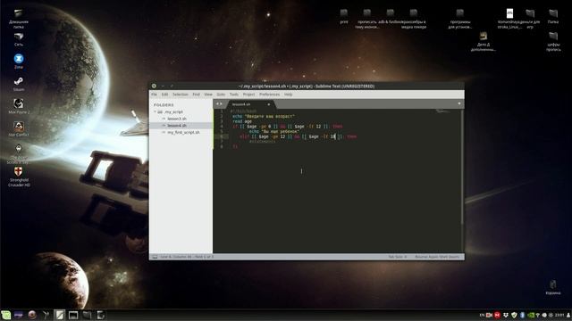Open the Preferences menu
Screen dimensions: 572x321
[x=270, y=95]
